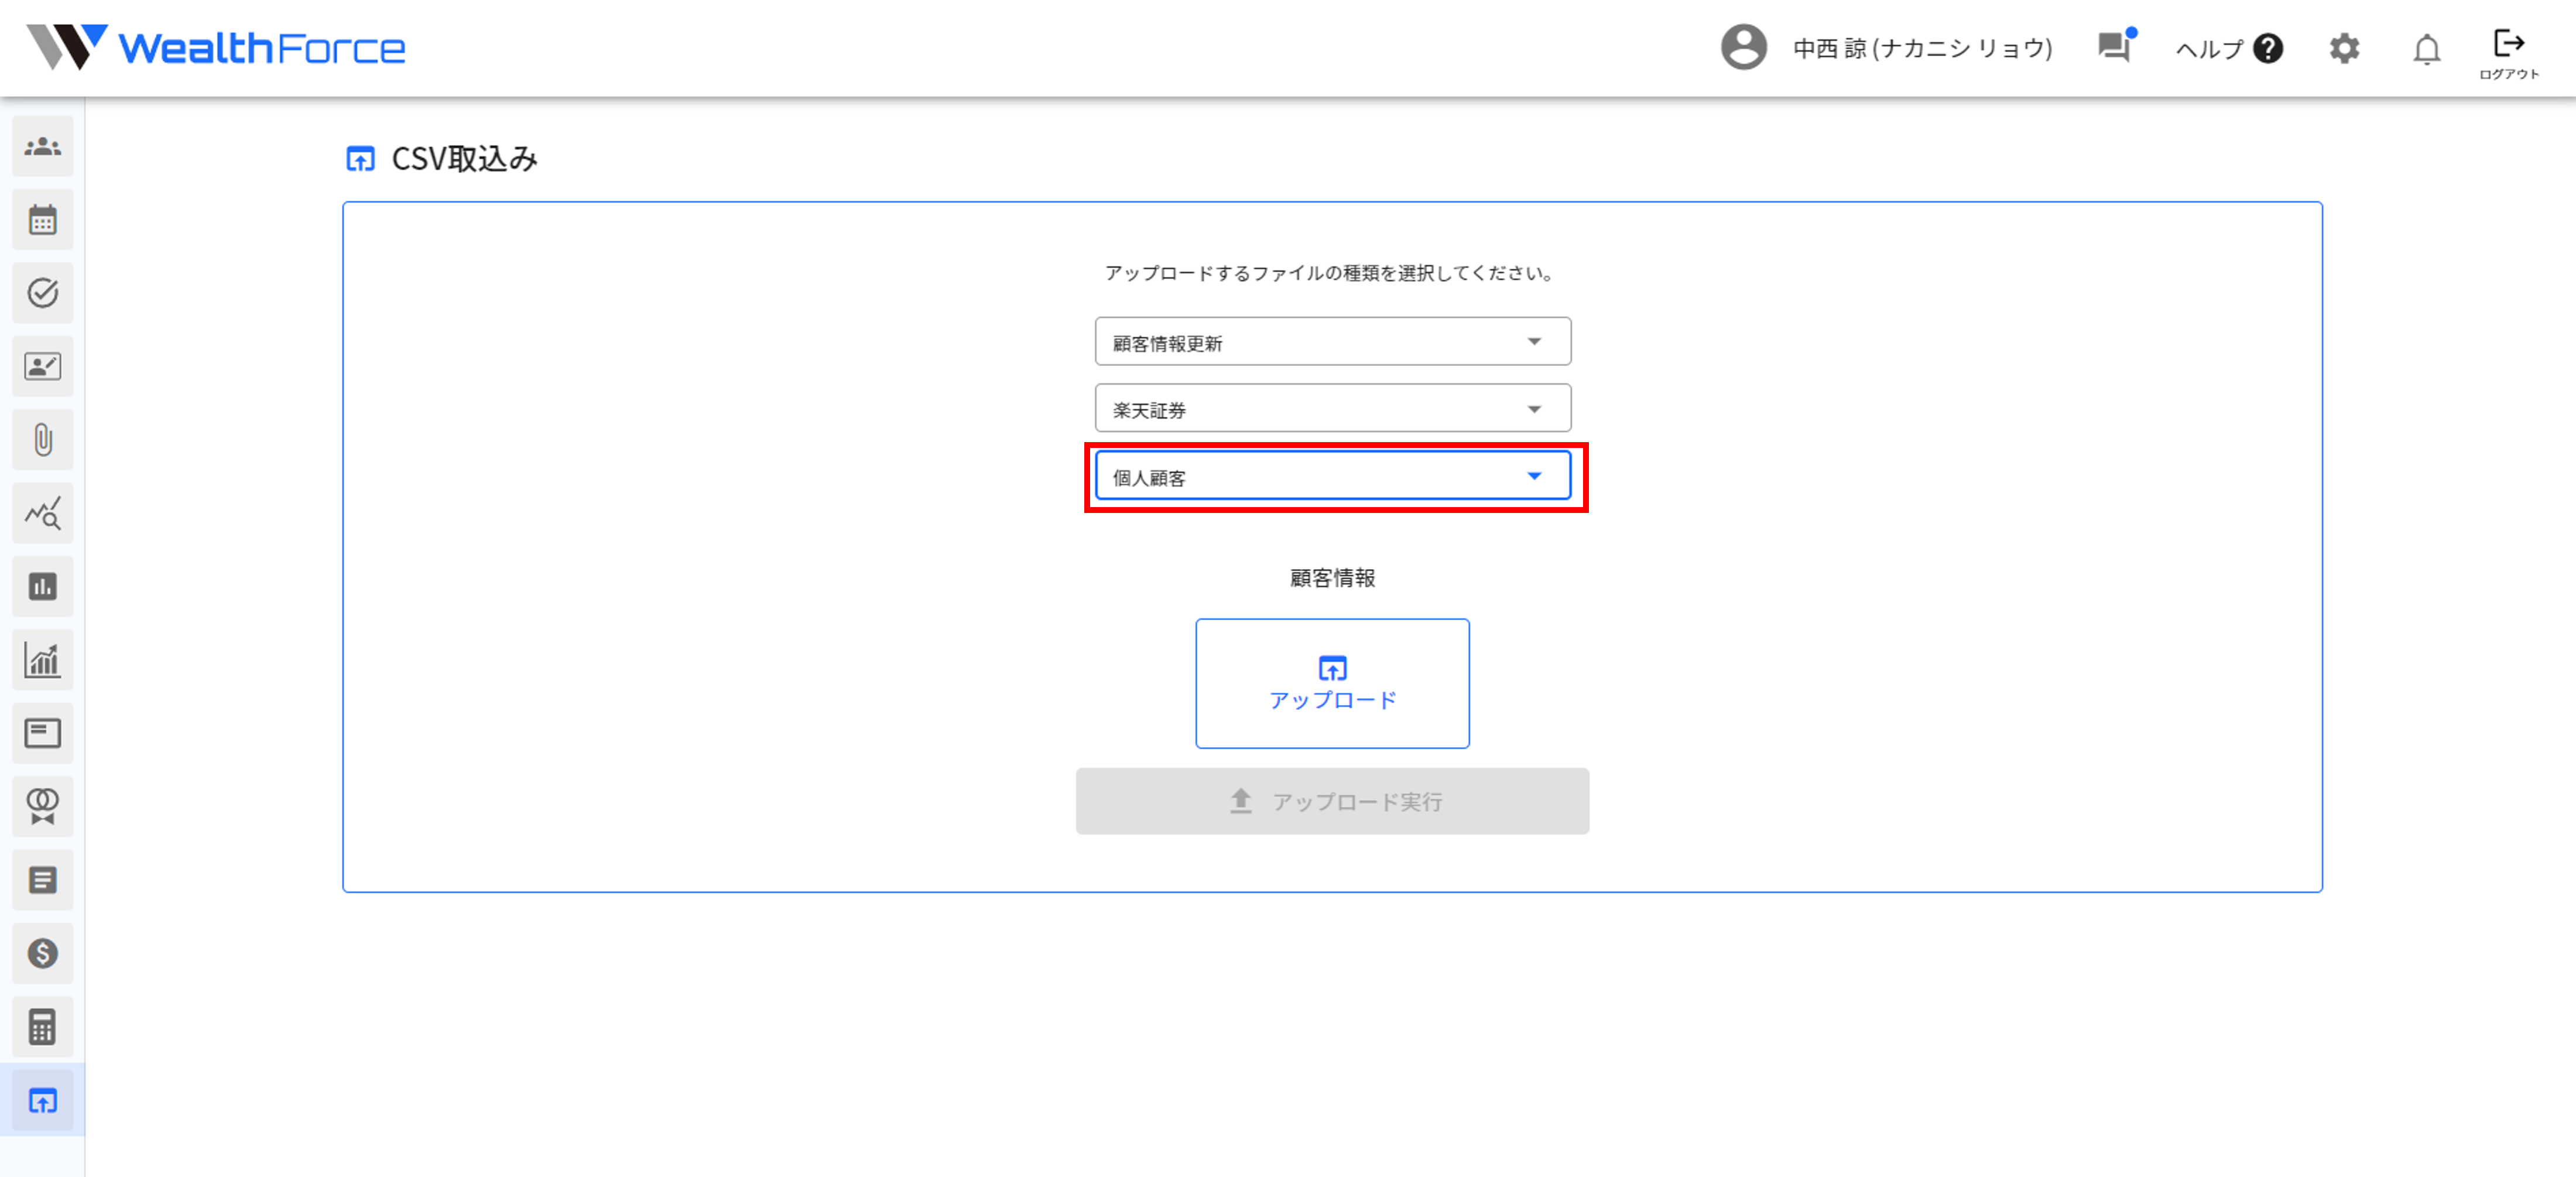Select the CSV import sidebar item
This screenshot has width=2576, height=1177.
pos(42,1100)
